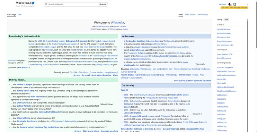Open the notices tray icon

(x=235, y=4)
